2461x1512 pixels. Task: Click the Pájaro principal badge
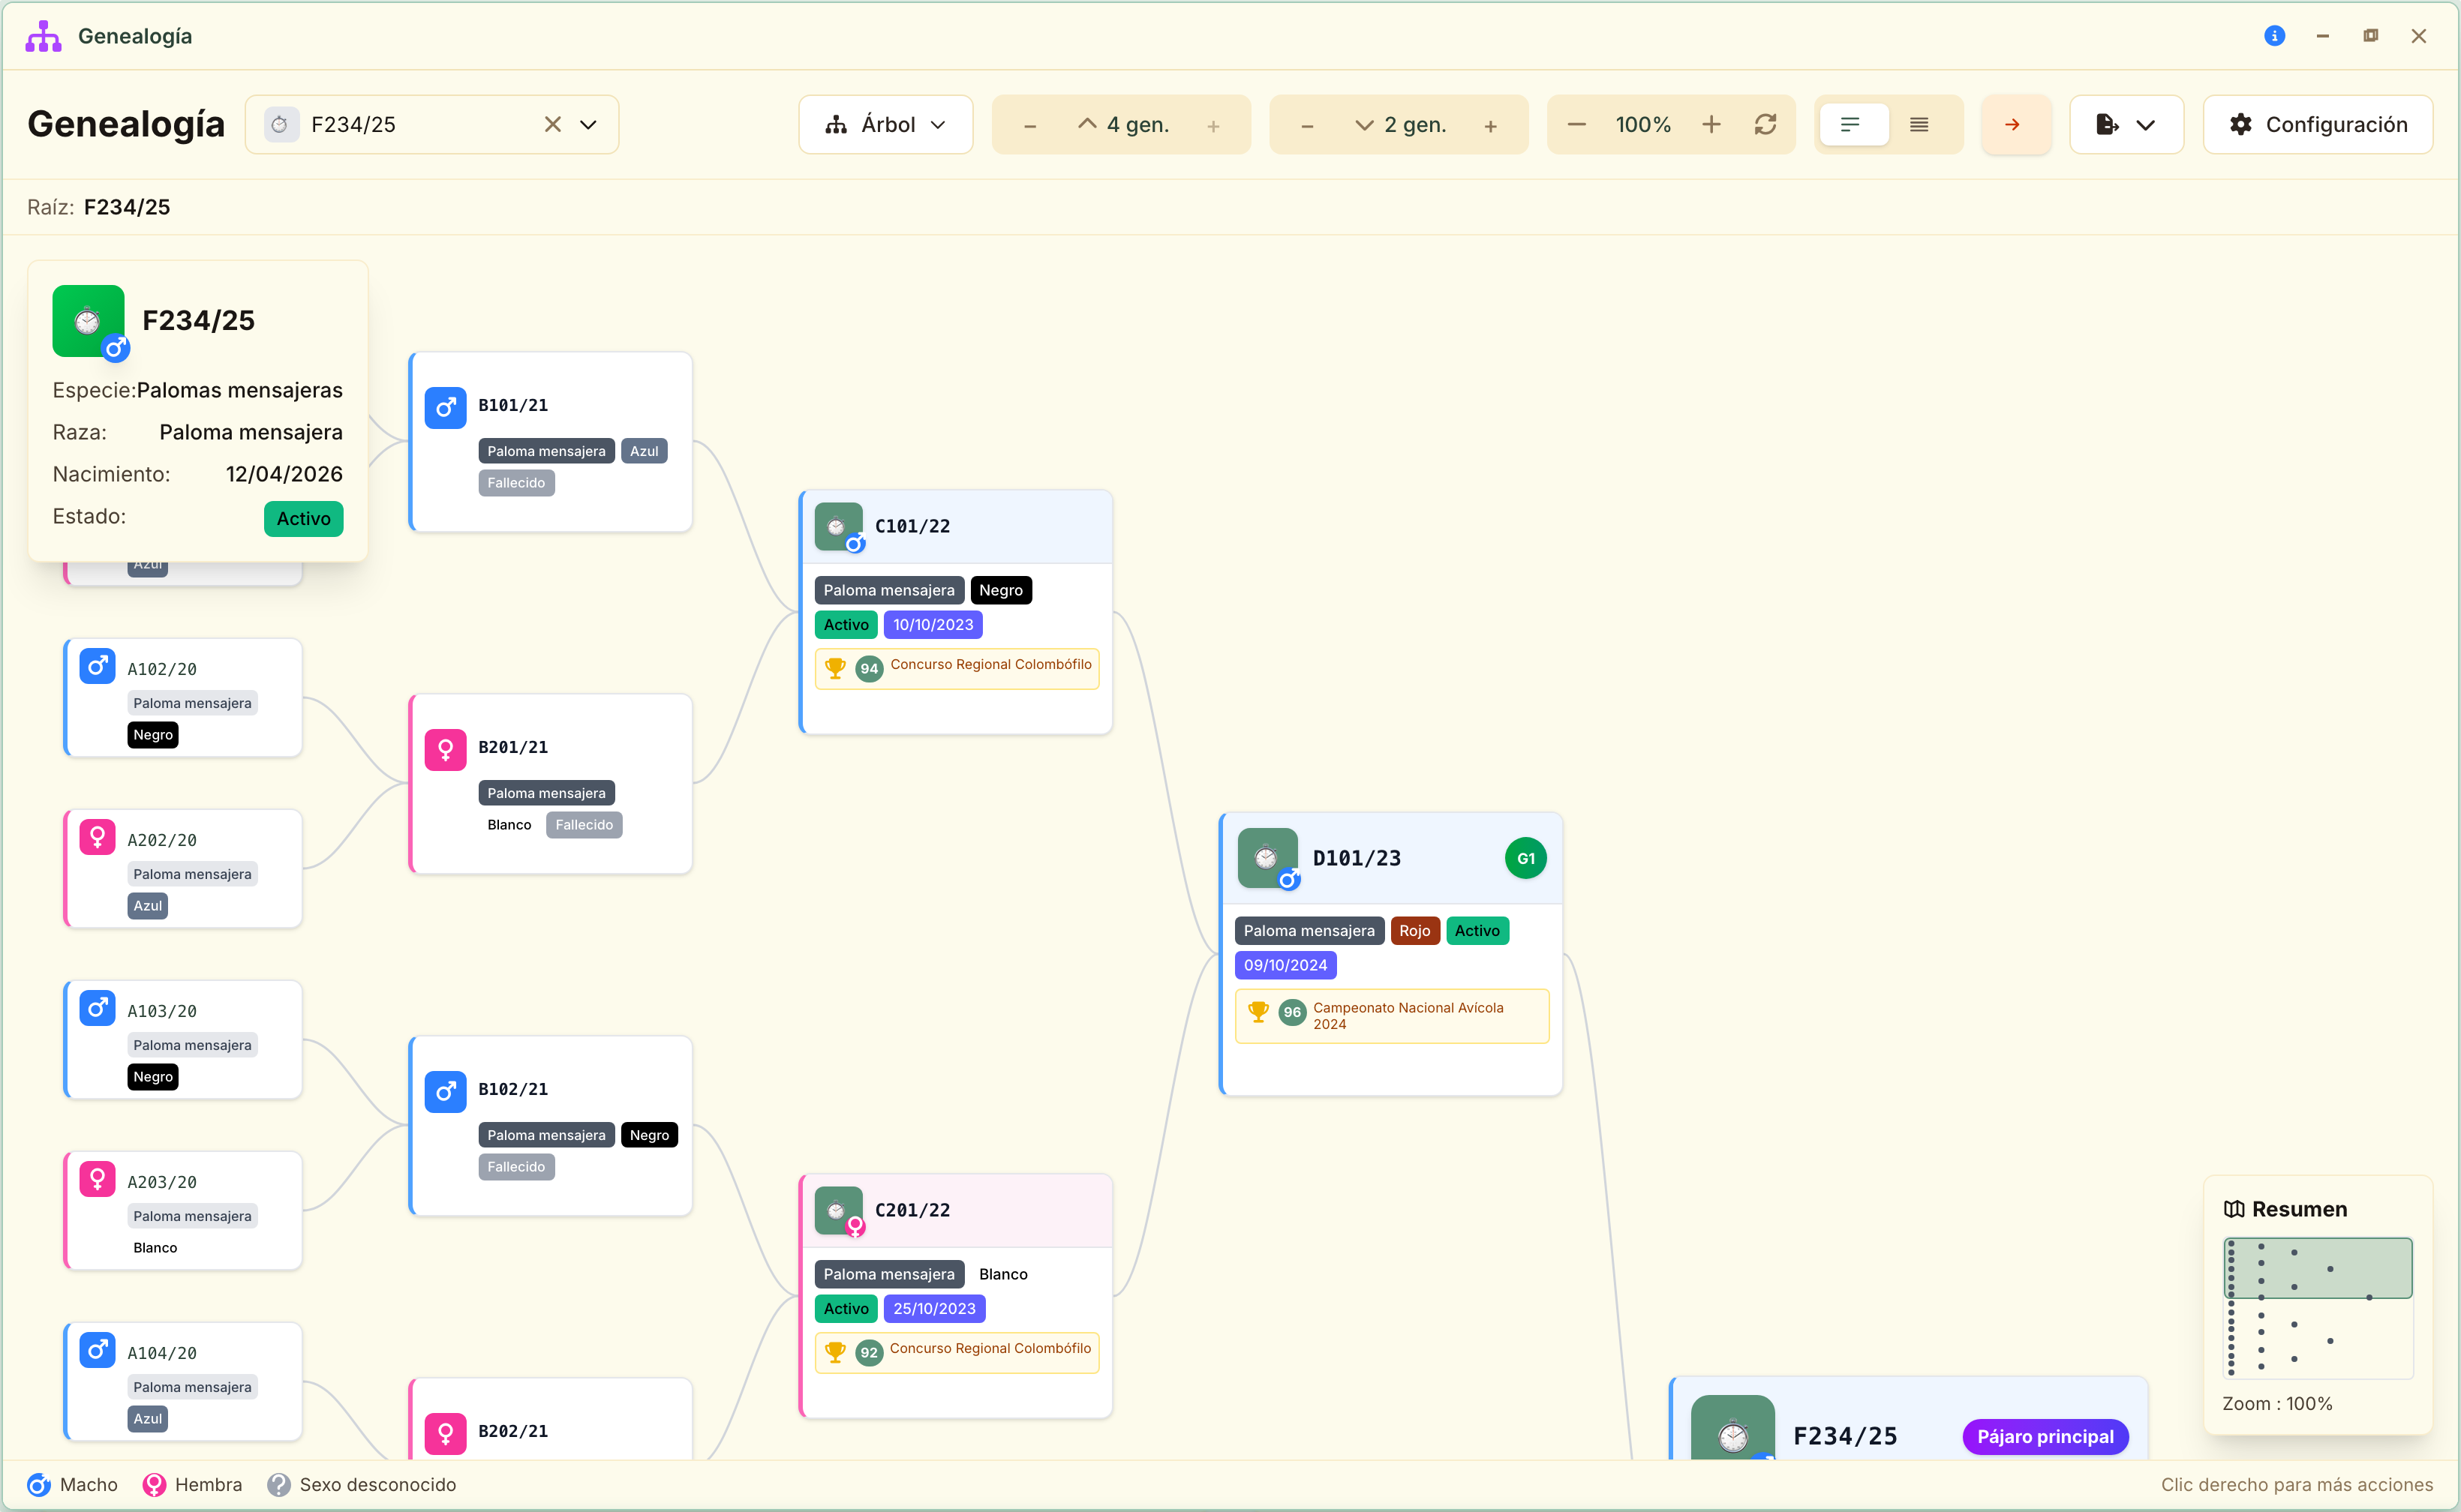click(x=2045, y=1436)
